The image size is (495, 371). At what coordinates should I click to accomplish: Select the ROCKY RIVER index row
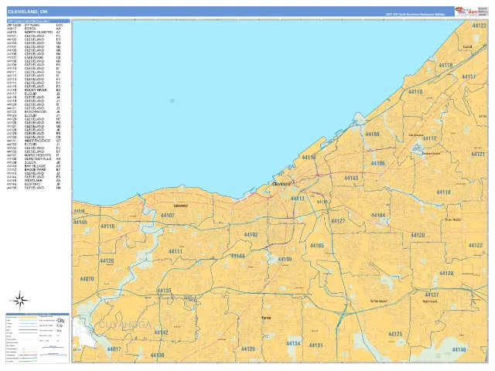[33, 90]
